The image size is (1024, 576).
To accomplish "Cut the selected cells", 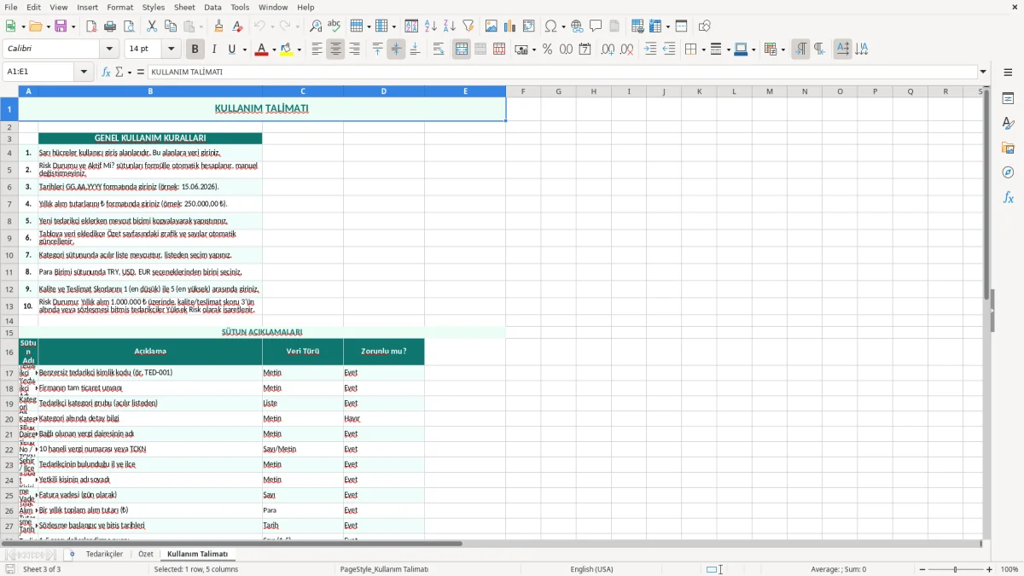I will tap(152, 26).
